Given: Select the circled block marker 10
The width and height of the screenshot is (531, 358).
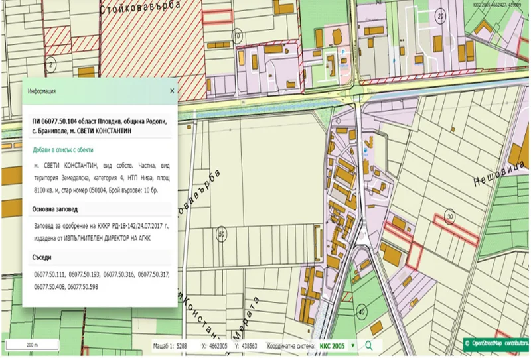Looking at the screenshot, I should click(x=237, y=36).
